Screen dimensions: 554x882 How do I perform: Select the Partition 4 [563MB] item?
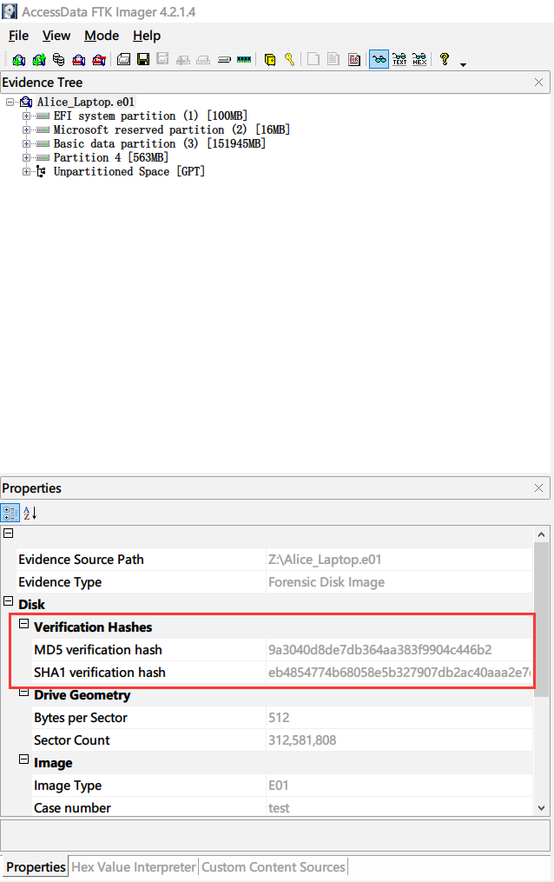(110, 157)
